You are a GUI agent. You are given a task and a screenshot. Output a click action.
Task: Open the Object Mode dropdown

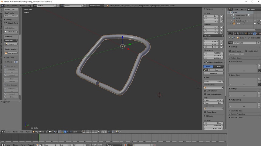(x=39, y=132)
